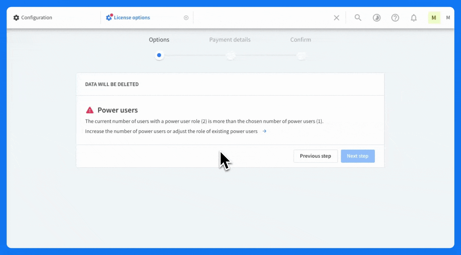Select the Options step label
The width and height of the screenshot is (461, 255).
(159, 40)
